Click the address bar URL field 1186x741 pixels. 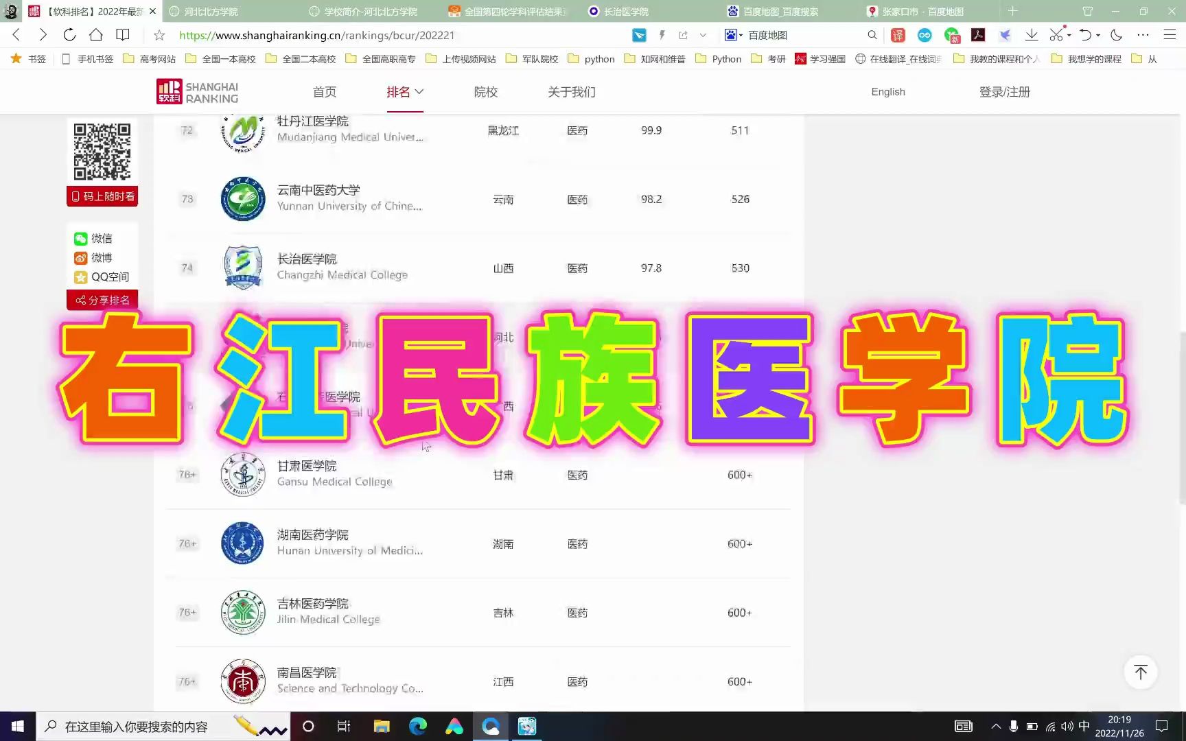coord(398,35)
